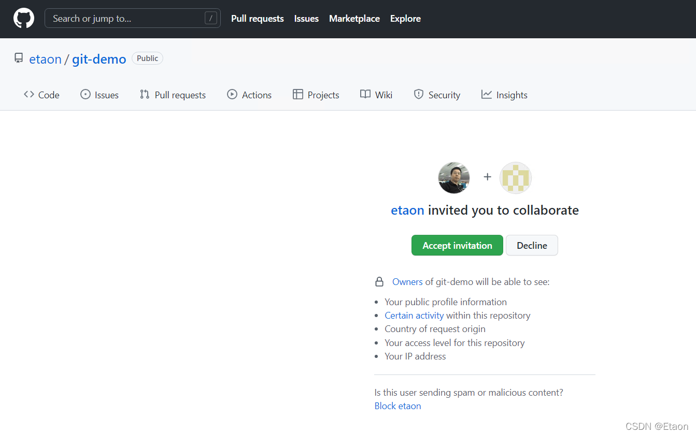The height and width of the screenshot is (435, 696).
Task: Open Pull requests in top navigation bar
Action: [258, 19]
